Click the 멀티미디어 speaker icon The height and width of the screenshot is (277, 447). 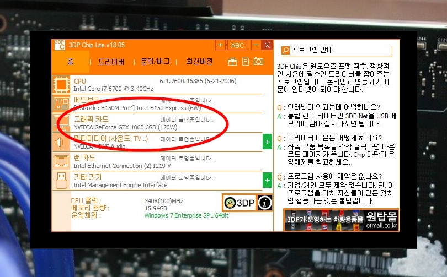tap(61, 142)
